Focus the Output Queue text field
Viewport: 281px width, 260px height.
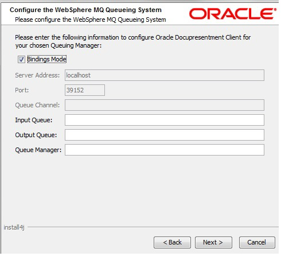(x=165, y=135)
